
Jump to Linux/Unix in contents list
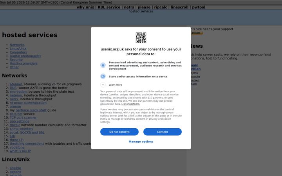tap(18, 48)
